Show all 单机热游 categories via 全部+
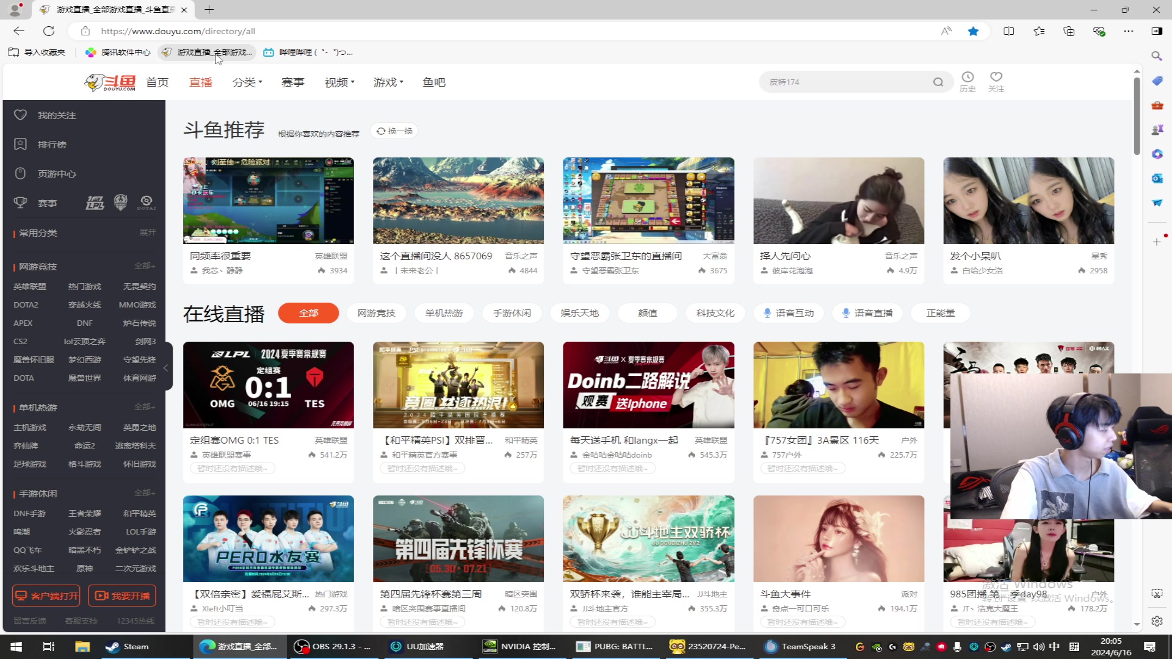Viewport: 1172px width, 659px height. (145, 407)
